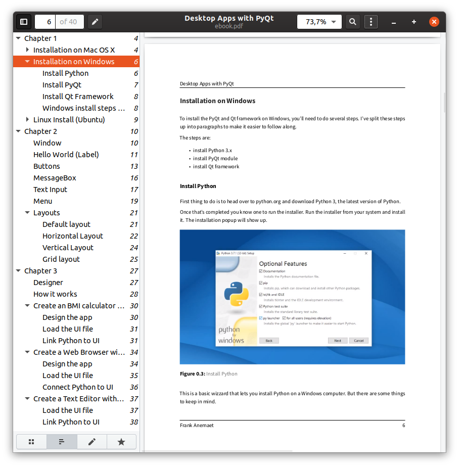This screenshot has width=459, height=467.
Task: Switch sidebar to outline view
Action: (x=62, y=442)
